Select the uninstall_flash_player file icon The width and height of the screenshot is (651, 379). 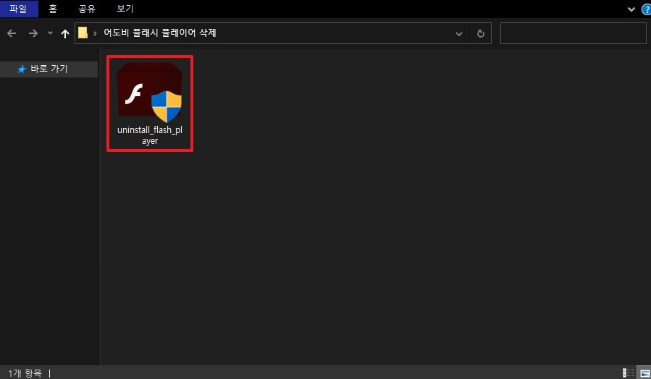[x=149, y=92]
